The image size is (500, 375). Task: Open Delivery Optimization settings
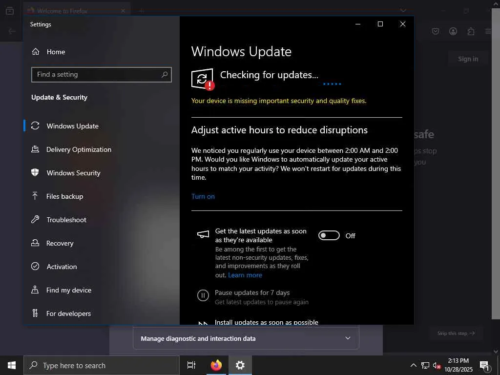[79, 149]
